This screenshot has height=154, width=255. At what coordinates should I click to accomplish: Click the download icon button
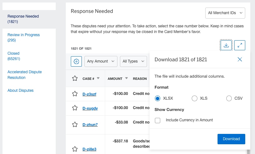[x=226, y=45]
